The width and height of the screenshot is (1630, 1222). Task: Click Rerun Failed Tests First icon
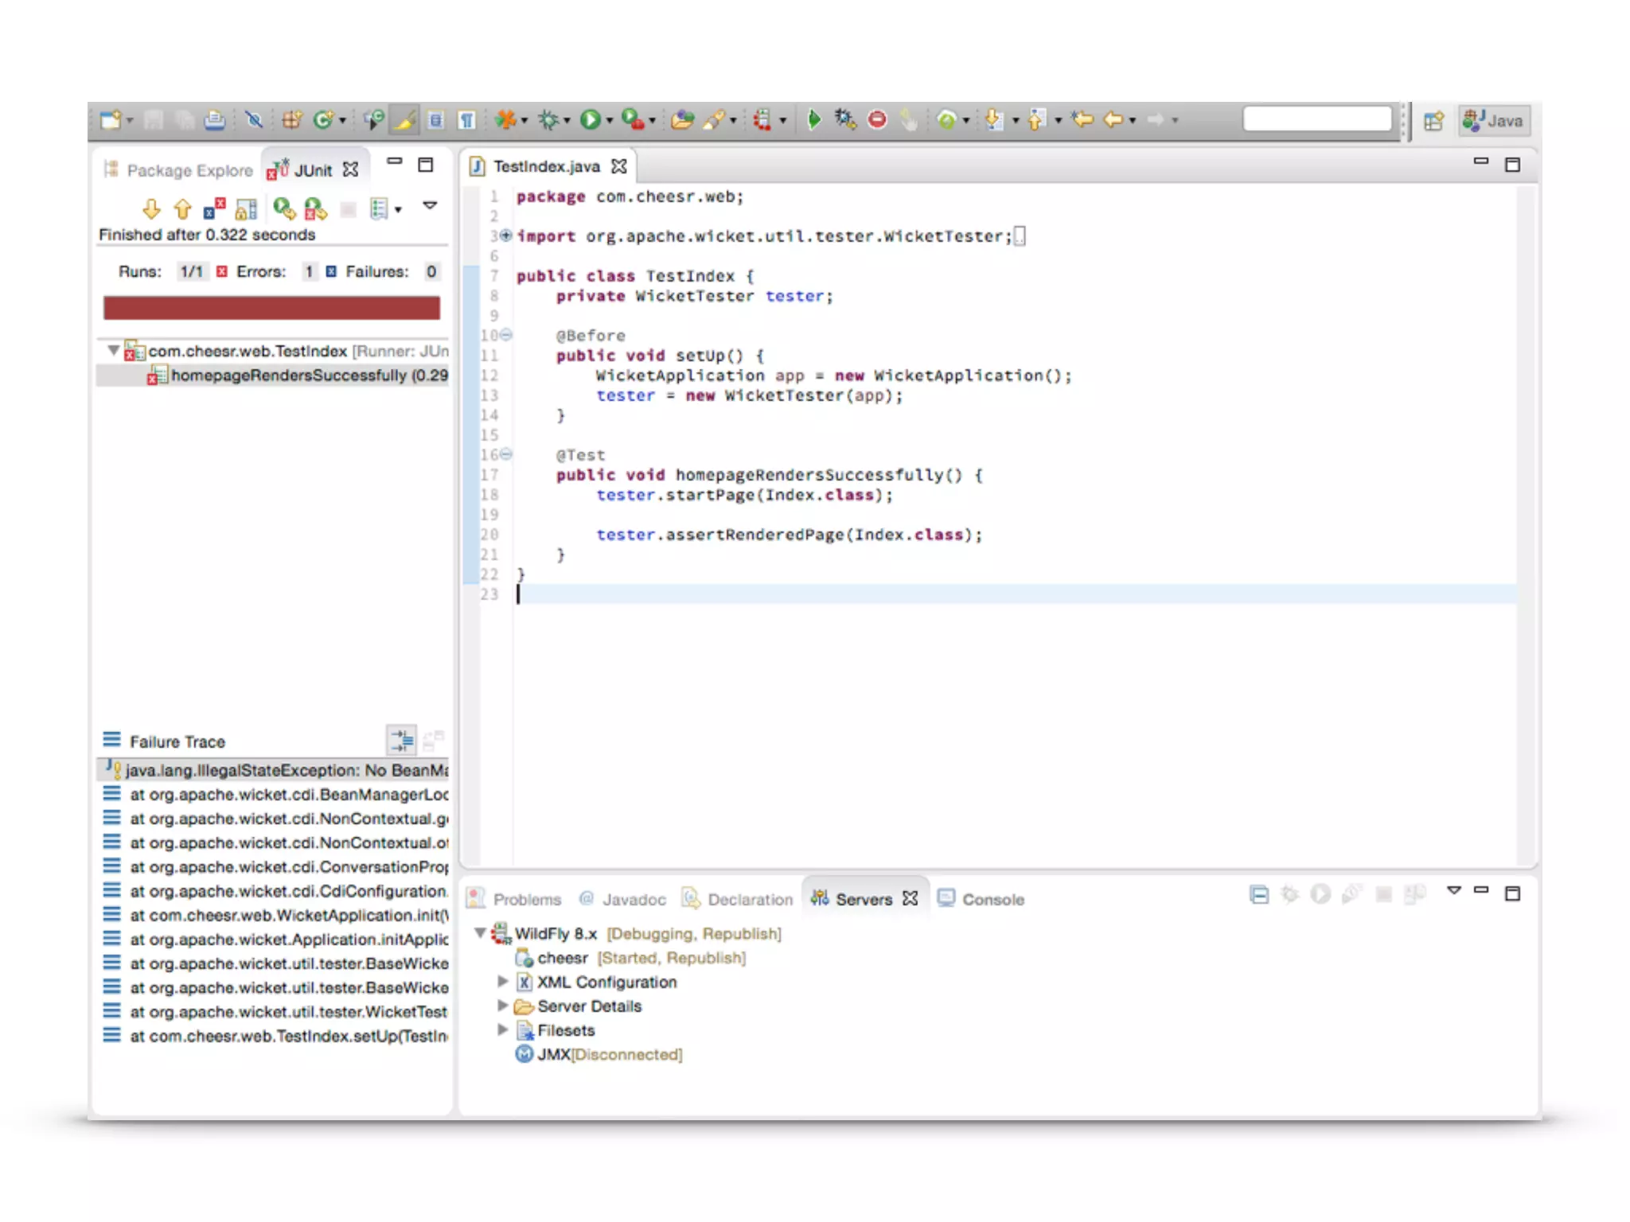pyautogui.click(x=315, y=209)
